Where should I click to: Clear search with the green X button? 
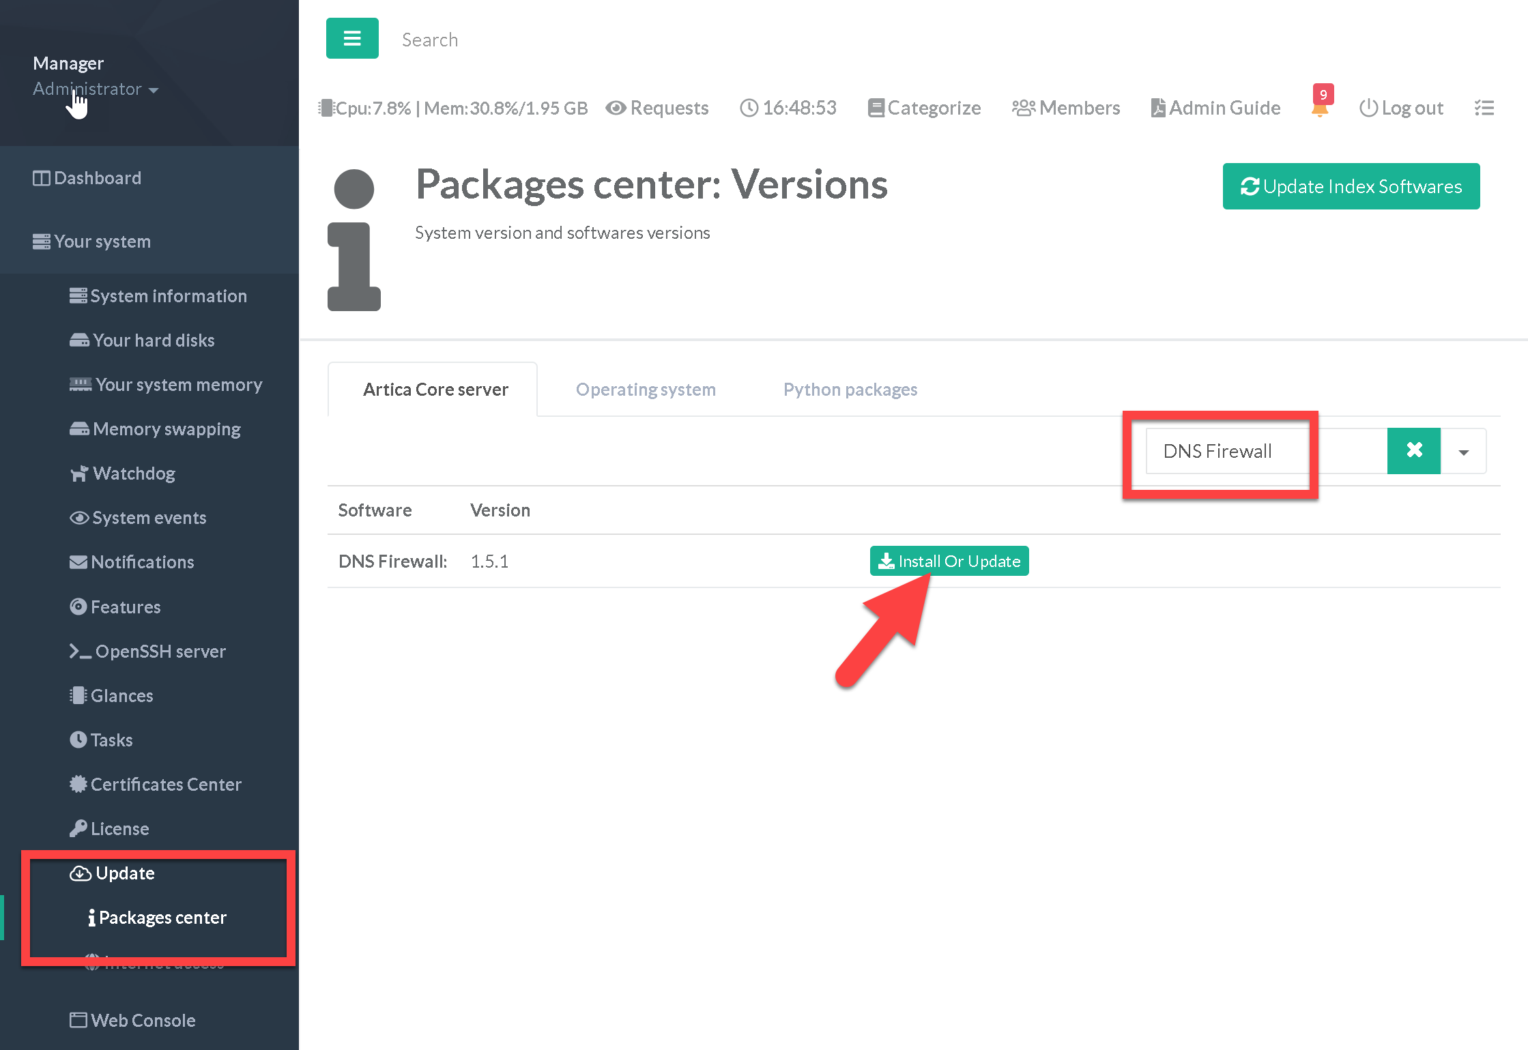coord(1413,450)
